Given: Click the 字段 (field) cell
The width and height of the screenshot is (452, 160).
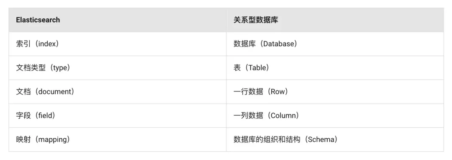Looking at the screenshot, I should (117, 115).
